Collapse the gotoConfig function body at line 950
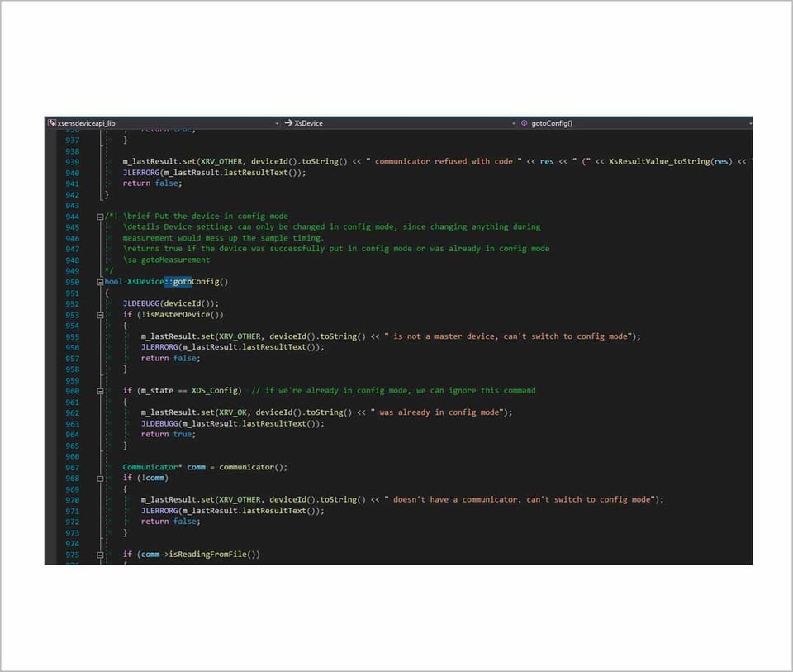The width and height of the screenshot is (793, 672). tap(99, 281)
